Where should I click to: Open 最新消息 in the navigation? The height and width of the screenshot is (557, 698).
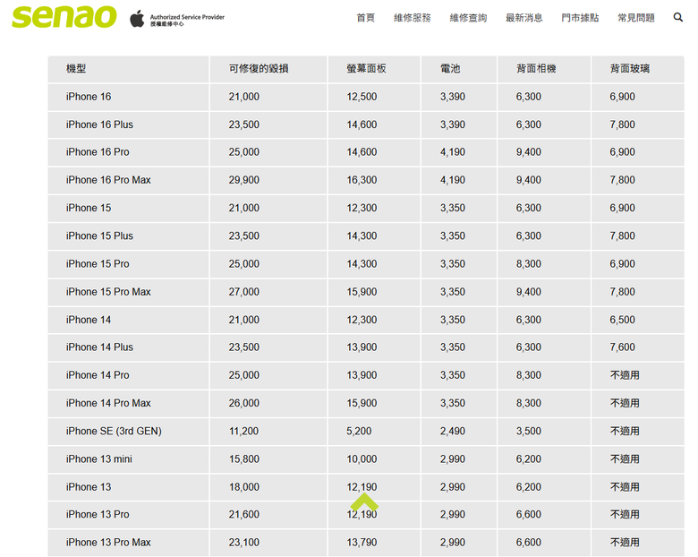click(523, 18)
